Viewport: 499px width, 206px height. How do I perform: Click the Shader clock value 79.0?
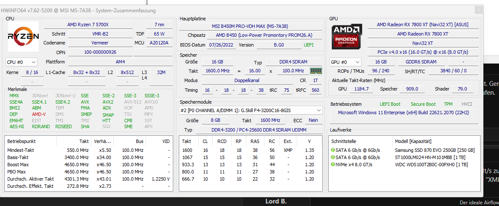pos(462,89)
